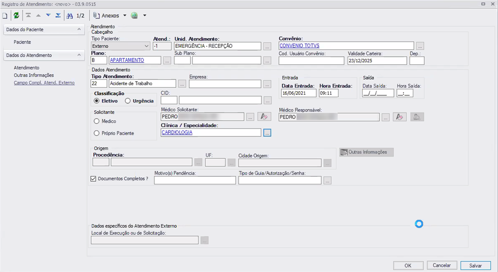Click the pen icon beside Médico Solicitante
The height and width of the screenshot is (272, 498).
(x=264, y=117)
